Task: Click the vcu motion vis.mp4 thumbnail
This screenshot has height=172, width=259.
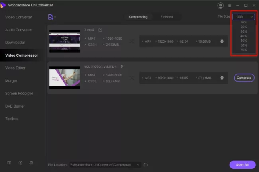Action: 65,78
